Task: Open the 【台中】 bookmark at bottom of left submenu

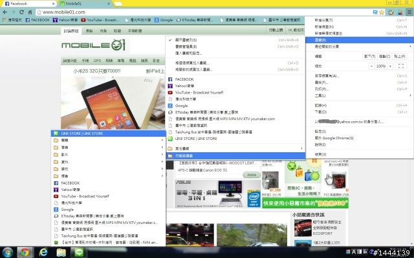Action: pos(108,243)
